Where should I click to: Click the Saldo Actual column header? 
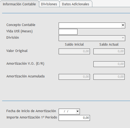(109, 44)
